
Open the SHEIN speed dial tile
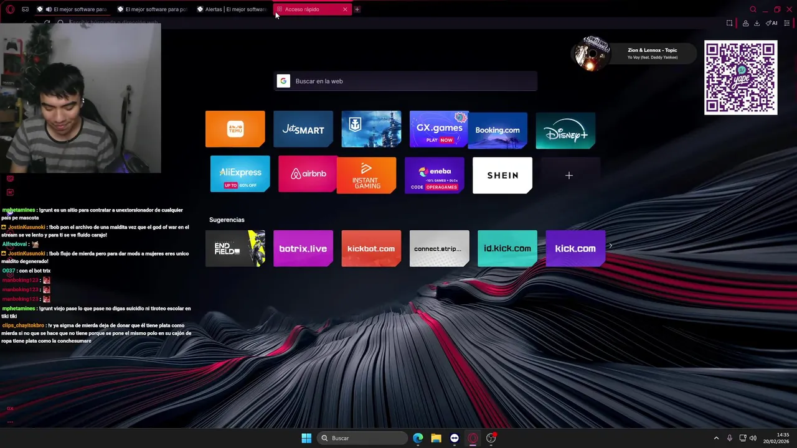pos(502,175)
